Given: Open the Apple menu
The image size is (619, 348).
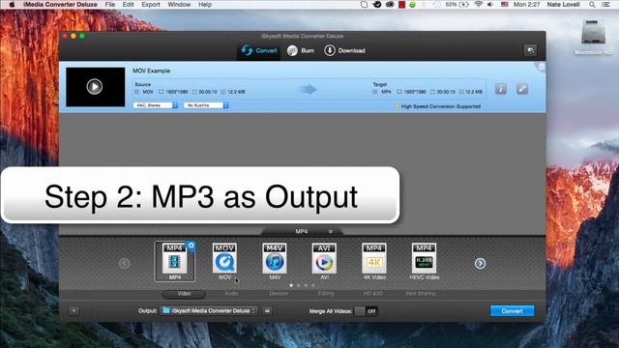Looking at the screenshot, I should [12, 4].
